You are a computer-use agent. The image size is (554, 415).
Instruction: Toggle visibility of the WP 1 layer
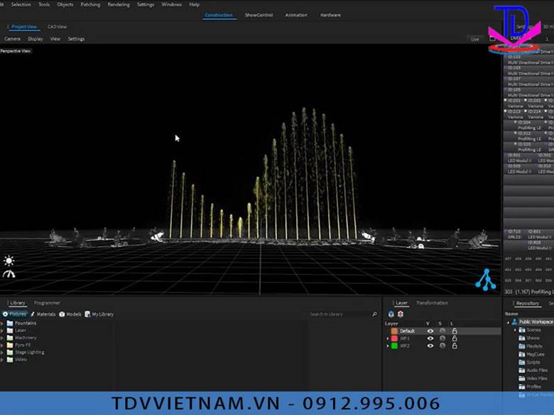[x=430, y=338]
